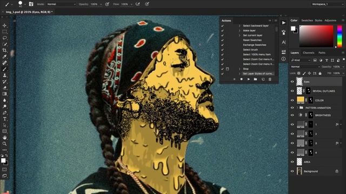The width and height of the screenshot is (346, 194).
Task: Stop action playback or recording
Action: (234, 79)
